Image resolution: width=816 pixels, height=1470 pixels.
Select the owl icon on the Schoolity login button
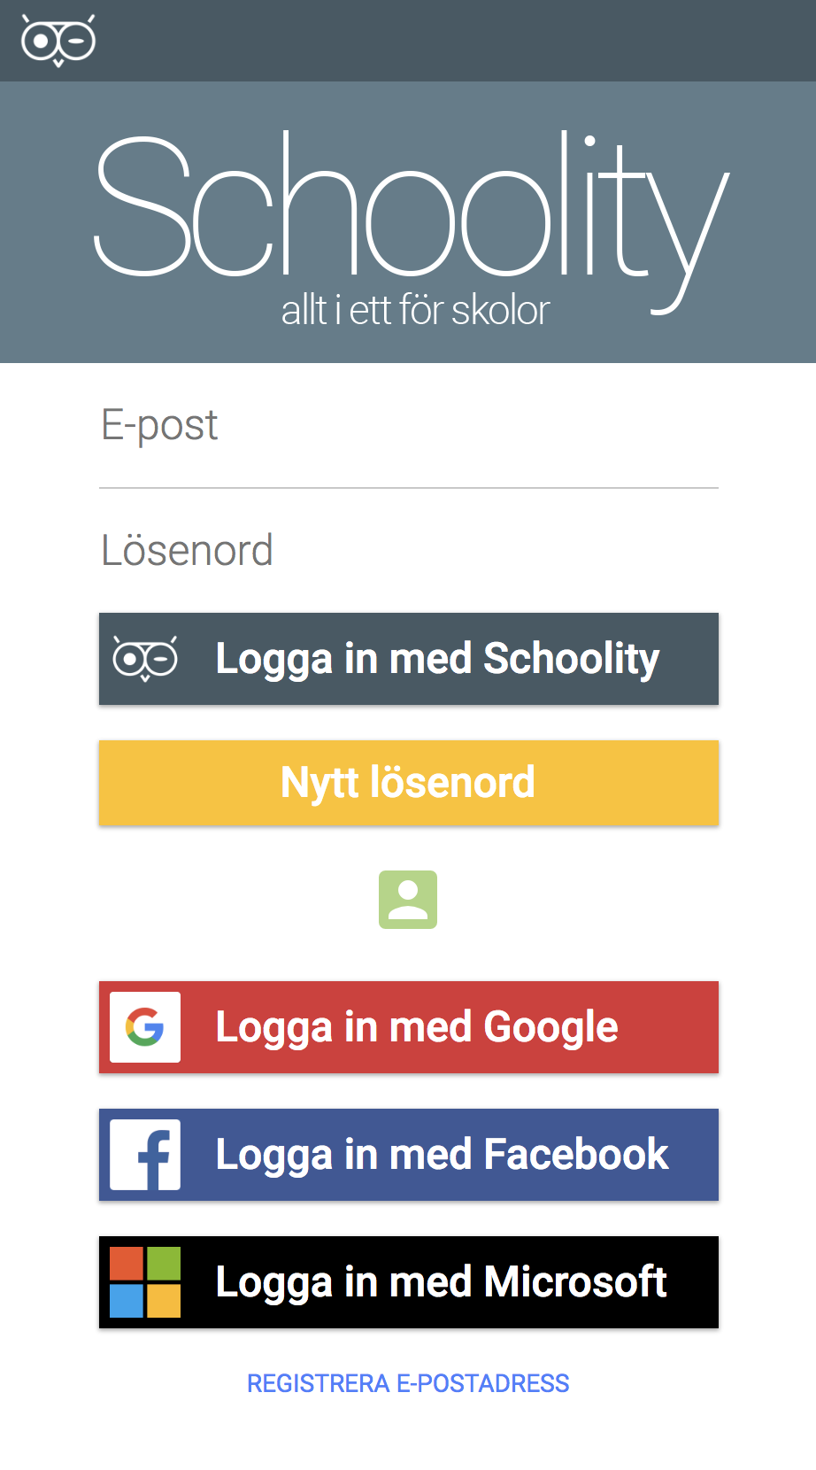(x=146, y=658)
